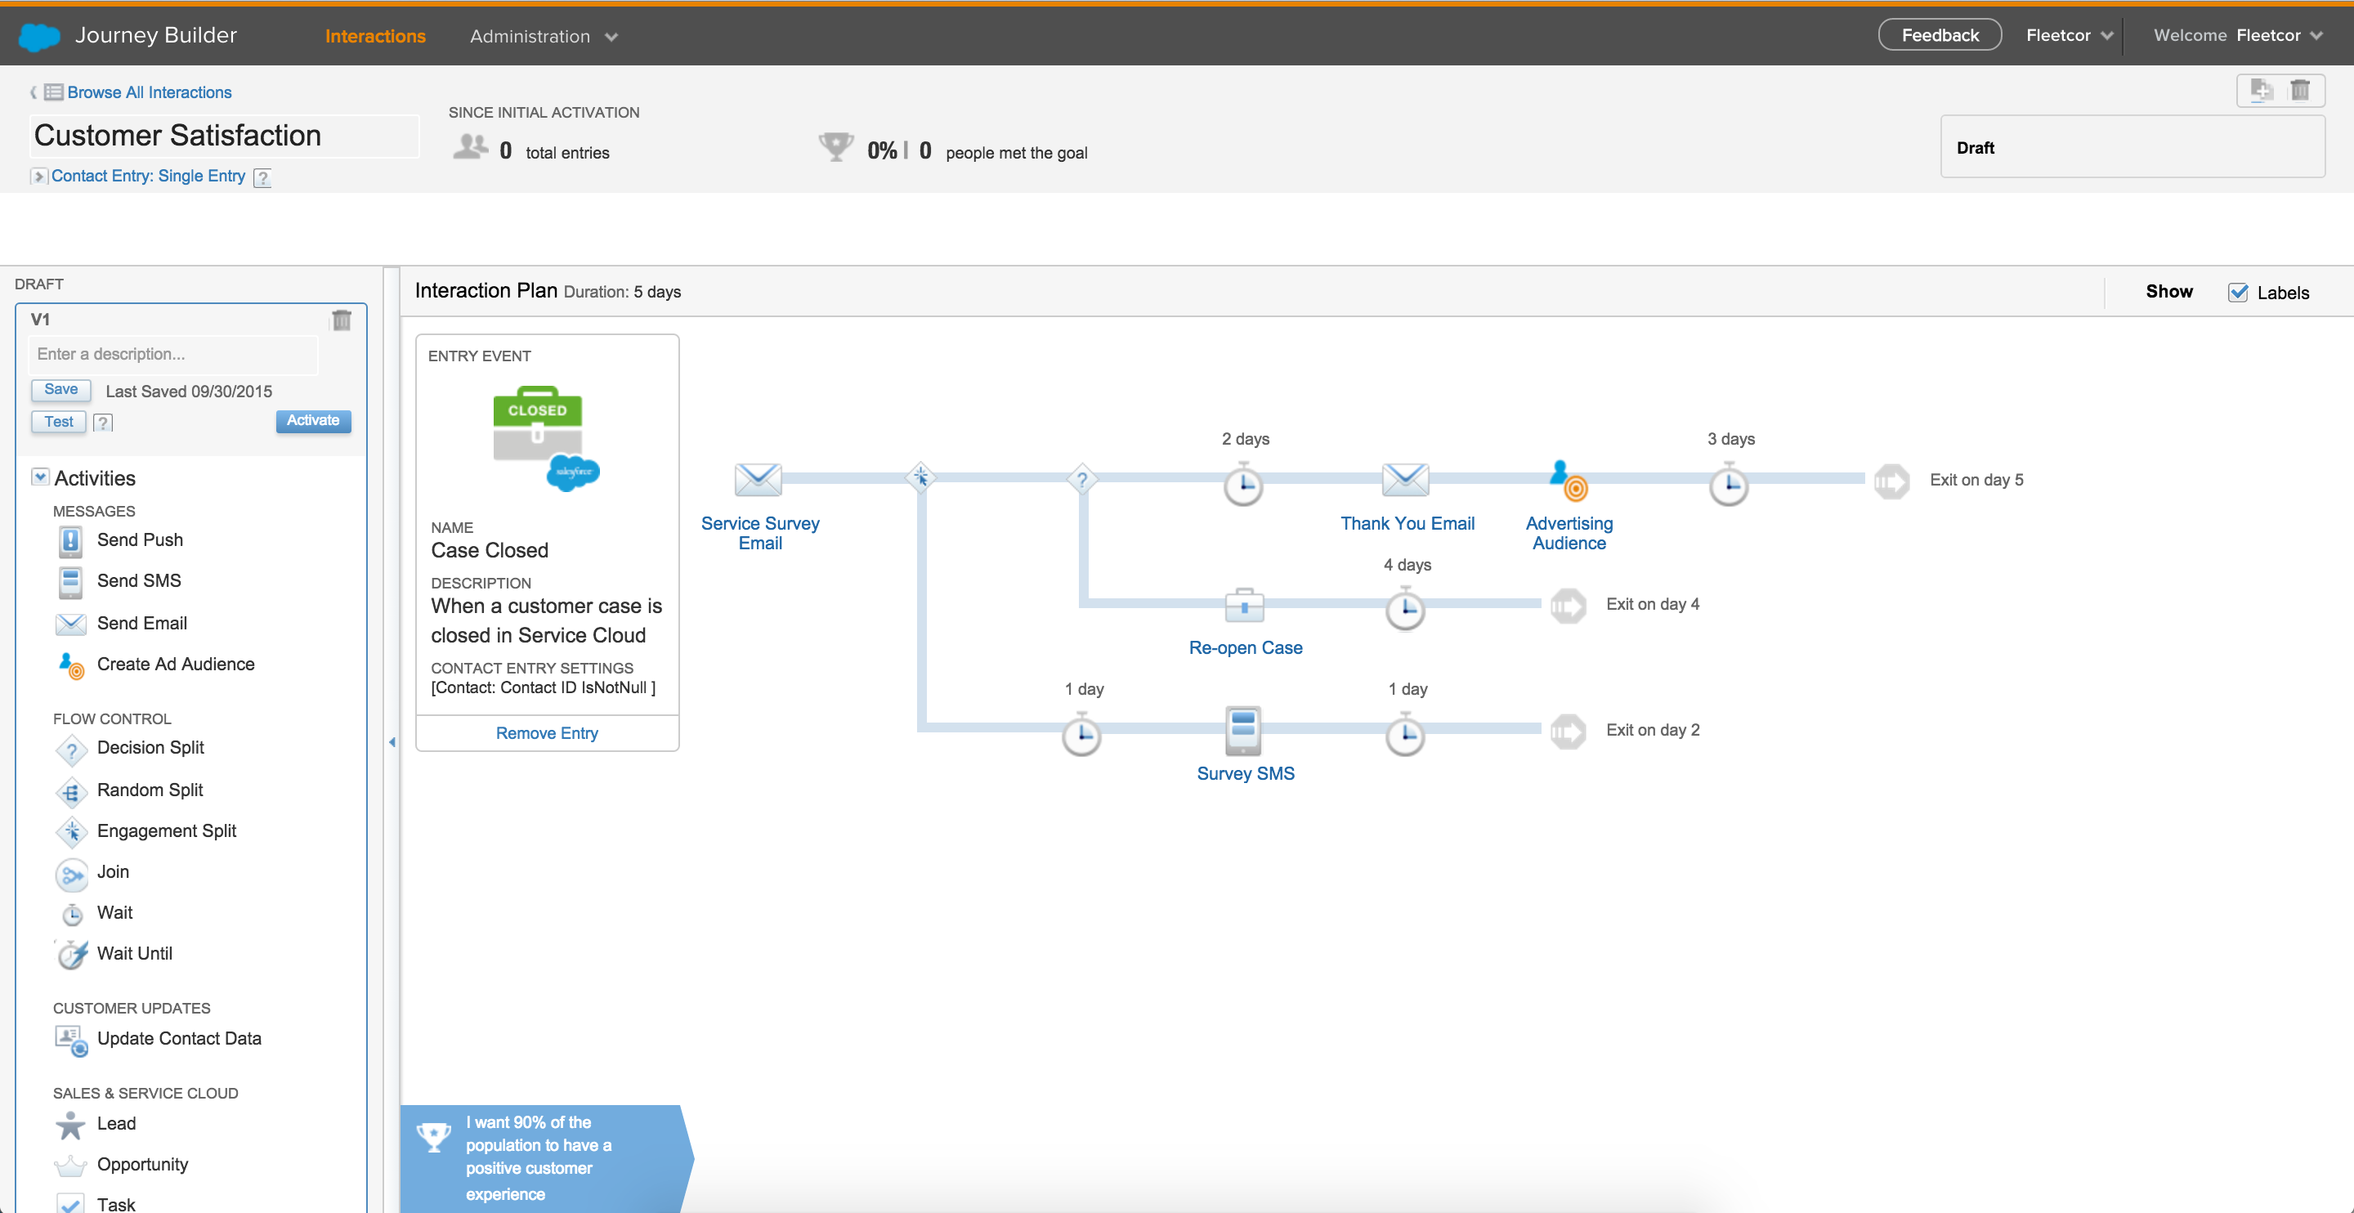Expand the Contact Entry settings arrow
Image resolution: width=2354 pixels, height=1213 pixels.
tap(38, 177)
